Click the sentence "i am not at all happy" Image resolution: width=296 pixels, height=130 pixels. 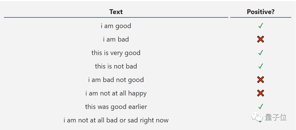coord(116,93)
